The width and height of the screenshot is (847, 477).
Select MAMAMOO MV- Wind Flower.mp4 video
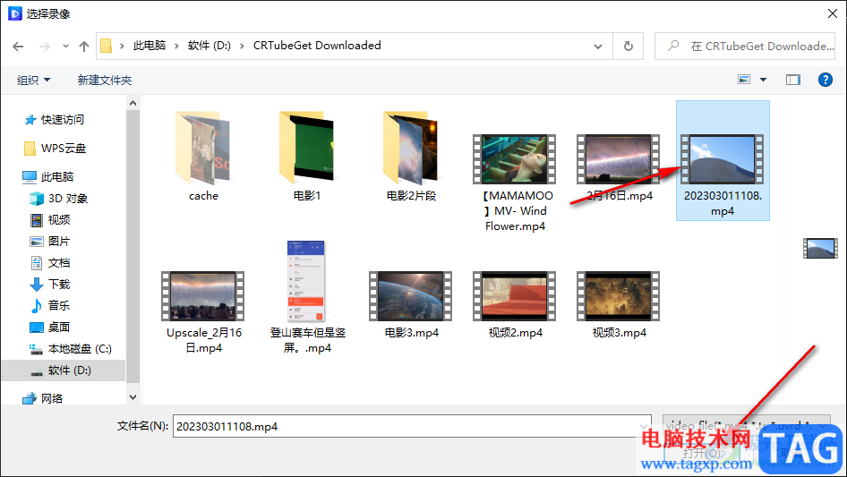515,183
